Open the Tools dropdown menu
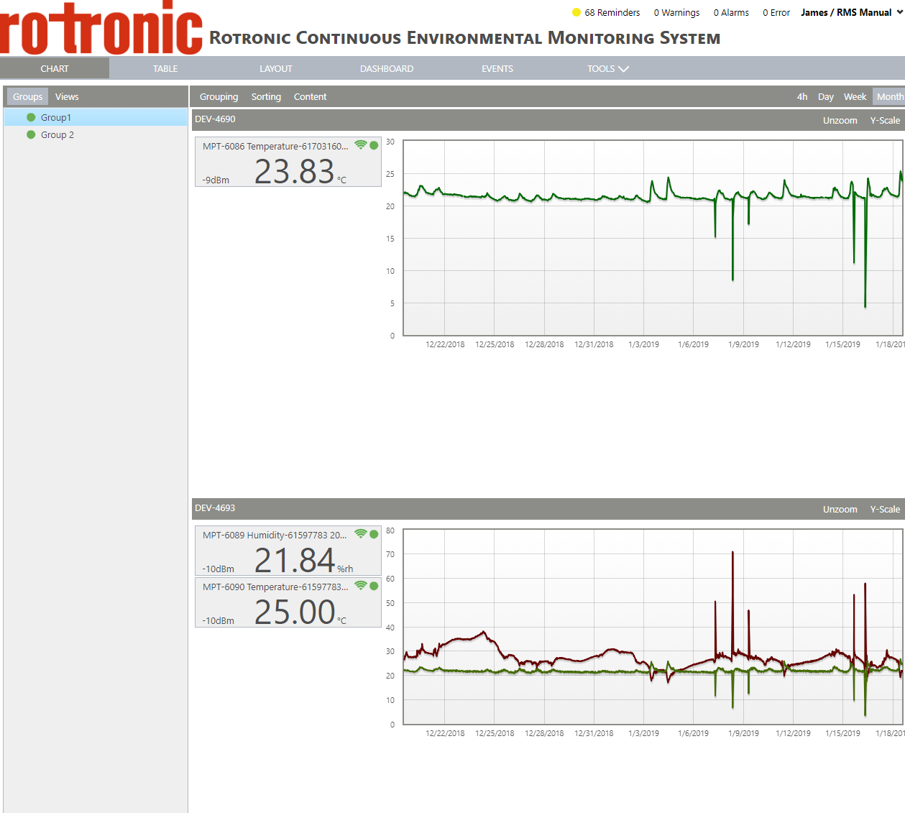Image resolution: width=905 pixels, height=813 pixels. point(607,68)
